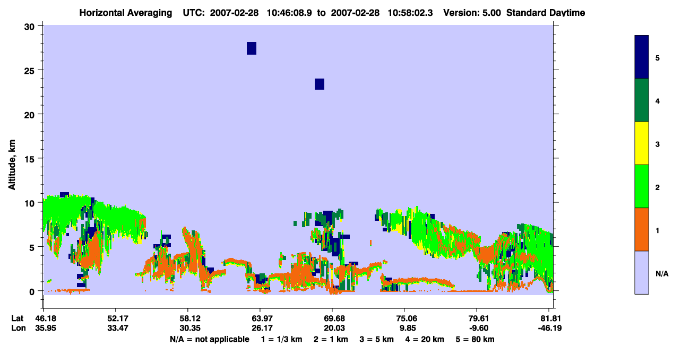Click the longitude value 9.85
Image resolution: width=690 pixels, height=354 pixels.
coord(407,328)
